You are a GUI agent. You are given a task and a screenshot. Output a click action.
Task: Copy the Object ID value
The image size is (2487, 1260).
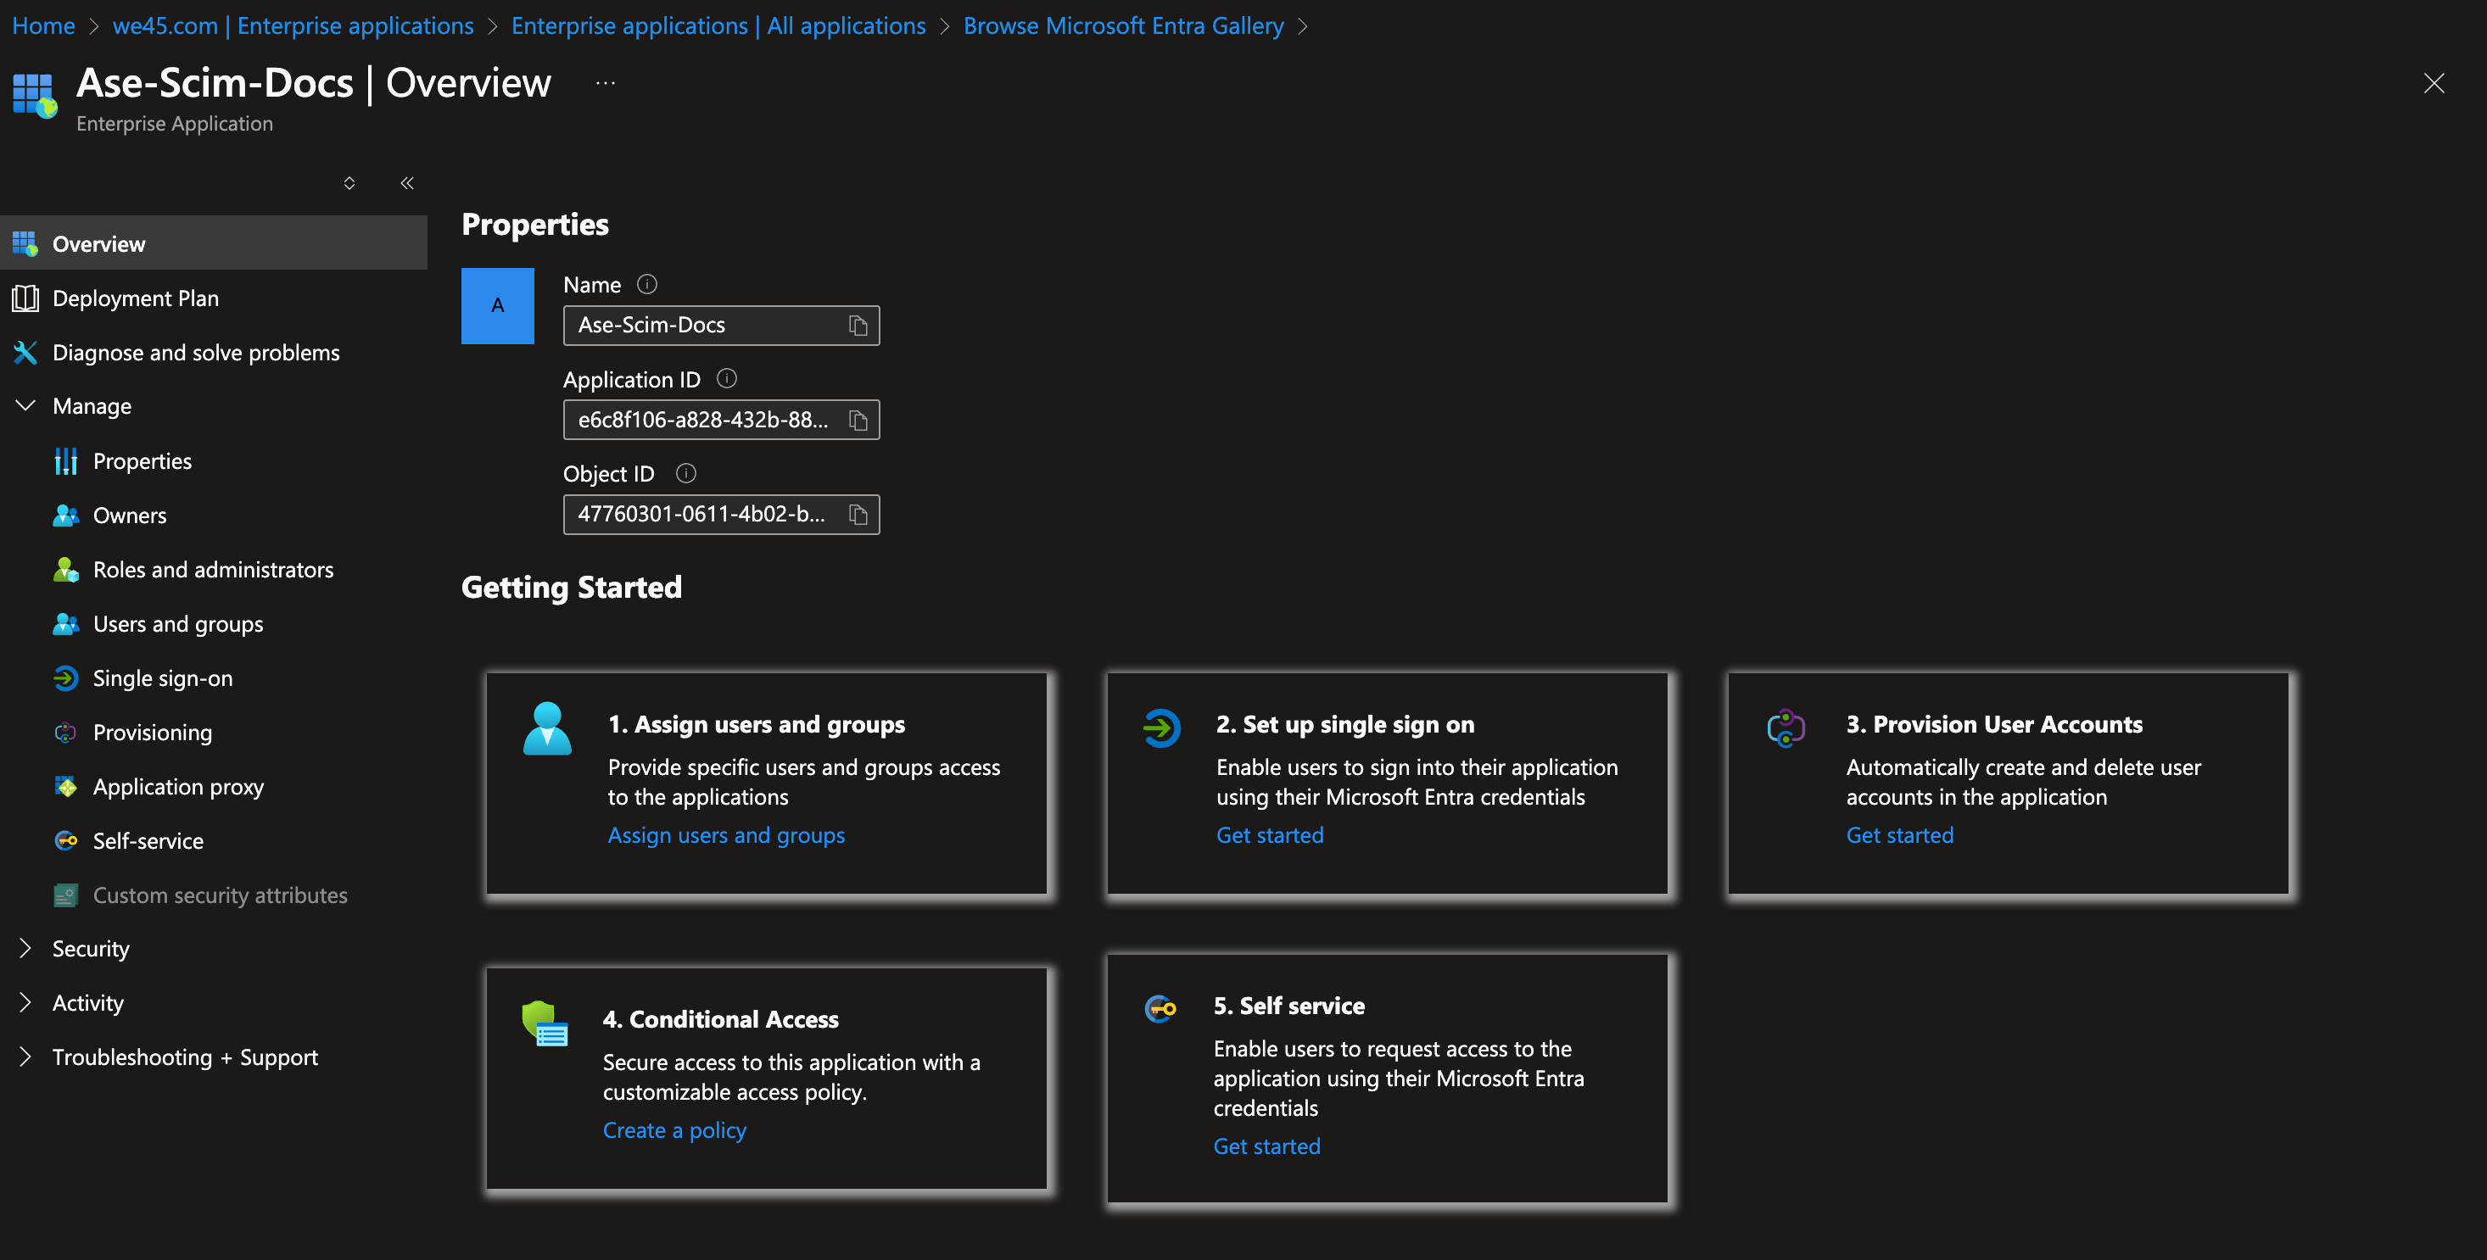858,514
